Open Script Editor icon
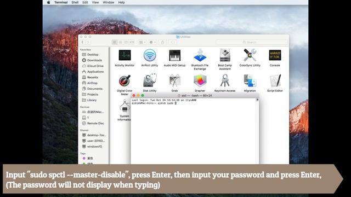The width and height of the screenshot is (351, 197). (275, 80)
